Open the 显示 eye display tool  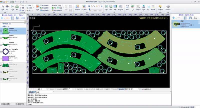(x=7, y=7)
